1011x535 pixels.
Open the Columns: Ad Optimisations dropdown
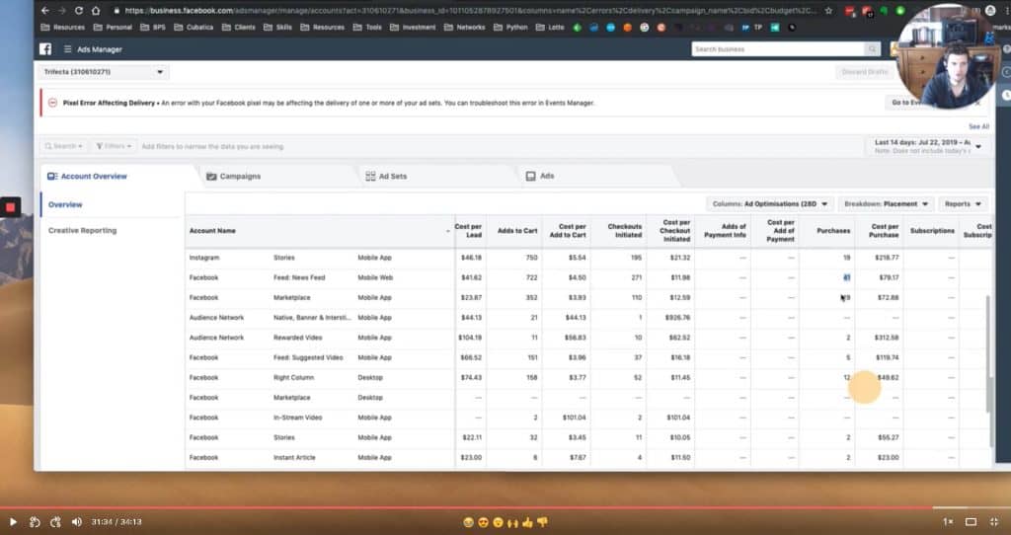coord(771,204)
